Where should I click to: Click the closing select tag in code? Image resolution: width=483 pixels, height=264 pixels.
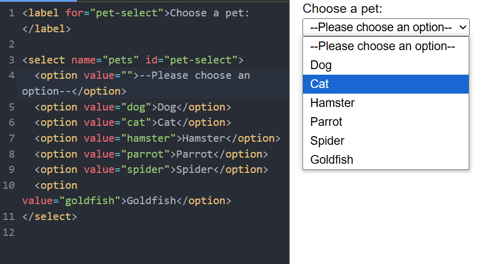coord(49,216)
